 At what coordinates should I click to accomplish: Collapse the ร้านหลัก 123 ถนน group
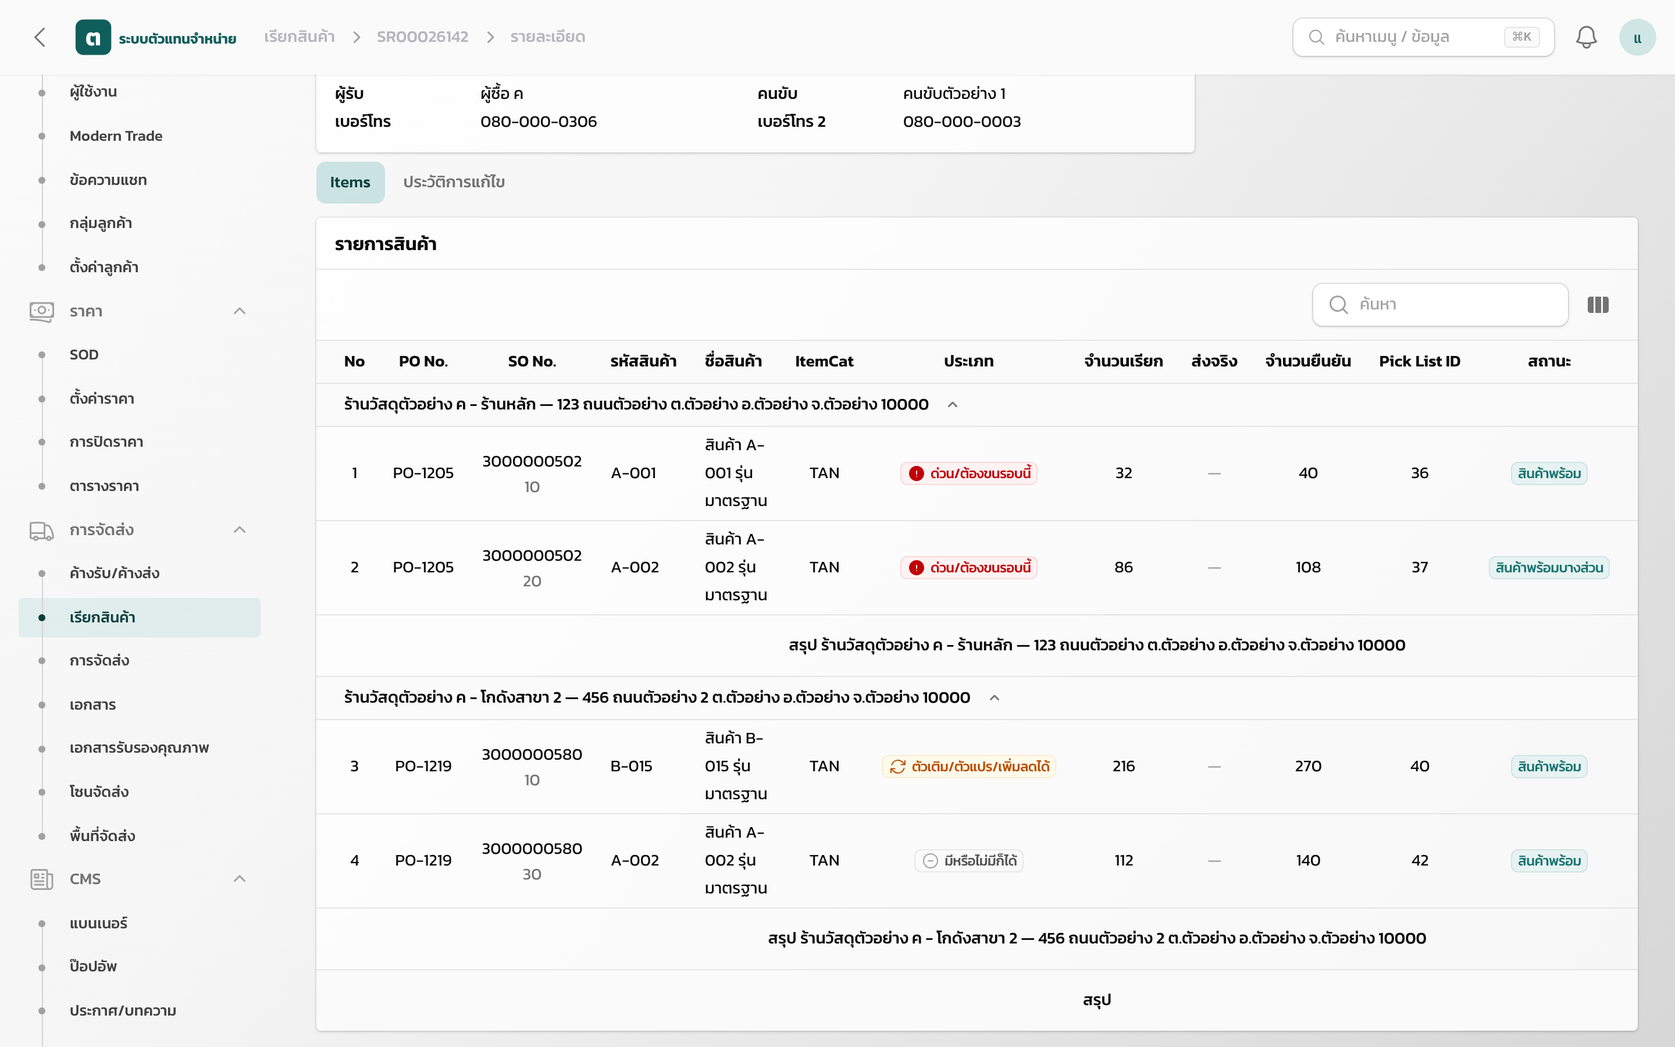[x=953, y=404]
